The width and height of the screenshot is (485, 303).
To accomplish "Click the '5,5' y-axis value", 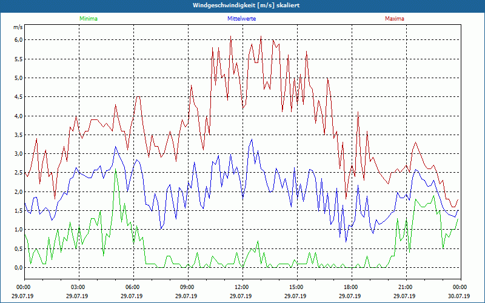I will click(19, 59).
